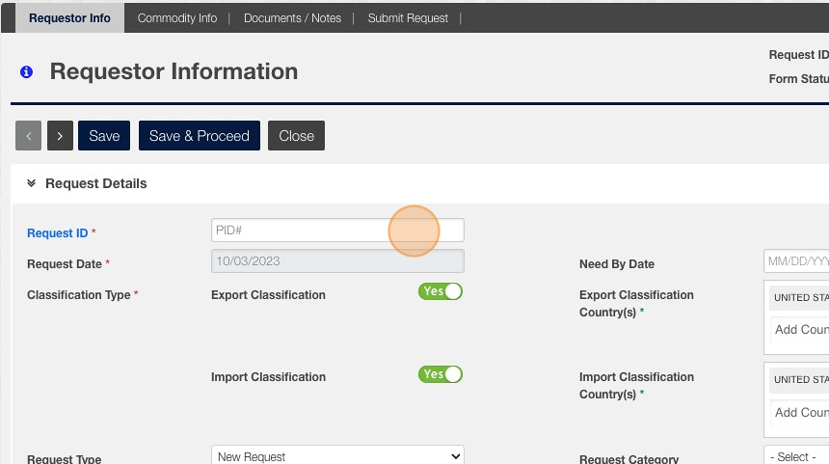Toggle the Export Classification switch
Image resolution: width=829 pixels, height=464 pixels.
point(441,291)
